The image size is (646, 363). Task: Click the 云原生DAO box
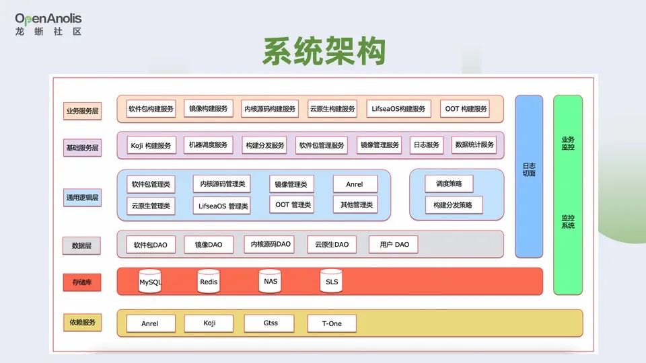332,245
